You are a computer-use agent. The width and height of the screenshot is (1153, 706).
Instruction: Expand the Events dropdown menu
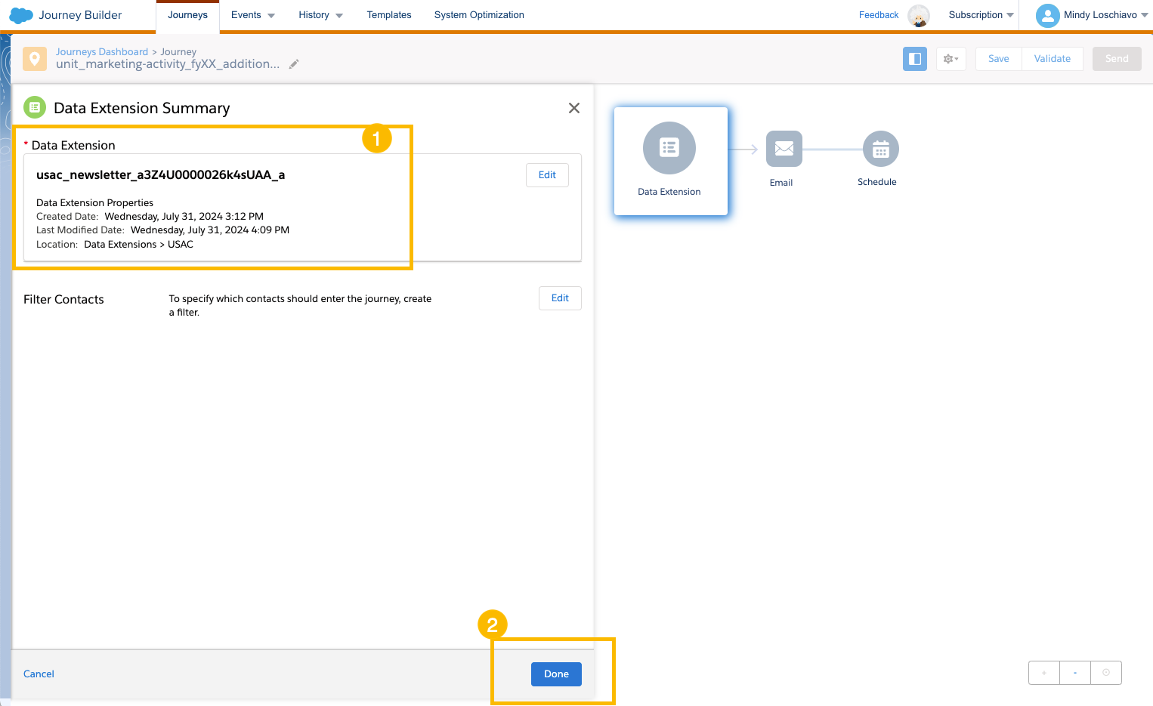(x=252, y=14)
